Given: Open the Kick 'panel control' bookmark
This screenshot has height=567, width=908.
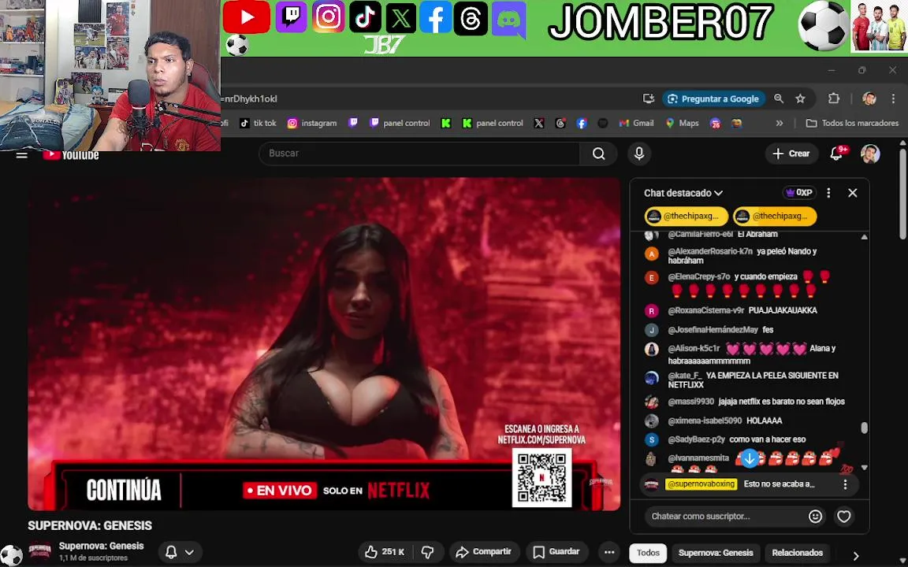Looking at the screenshot, I should [x=493, y=123].
